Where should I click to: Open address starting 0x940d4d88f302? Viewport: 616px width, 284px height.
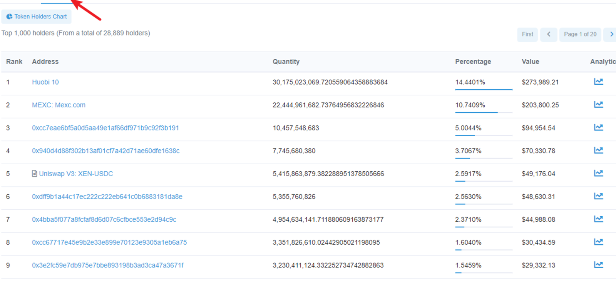click(x=106, y=151)
